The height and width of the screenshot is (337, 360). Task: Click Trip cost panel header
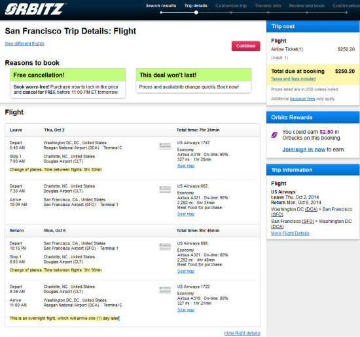pyautogui.click(x=313, y=26)
